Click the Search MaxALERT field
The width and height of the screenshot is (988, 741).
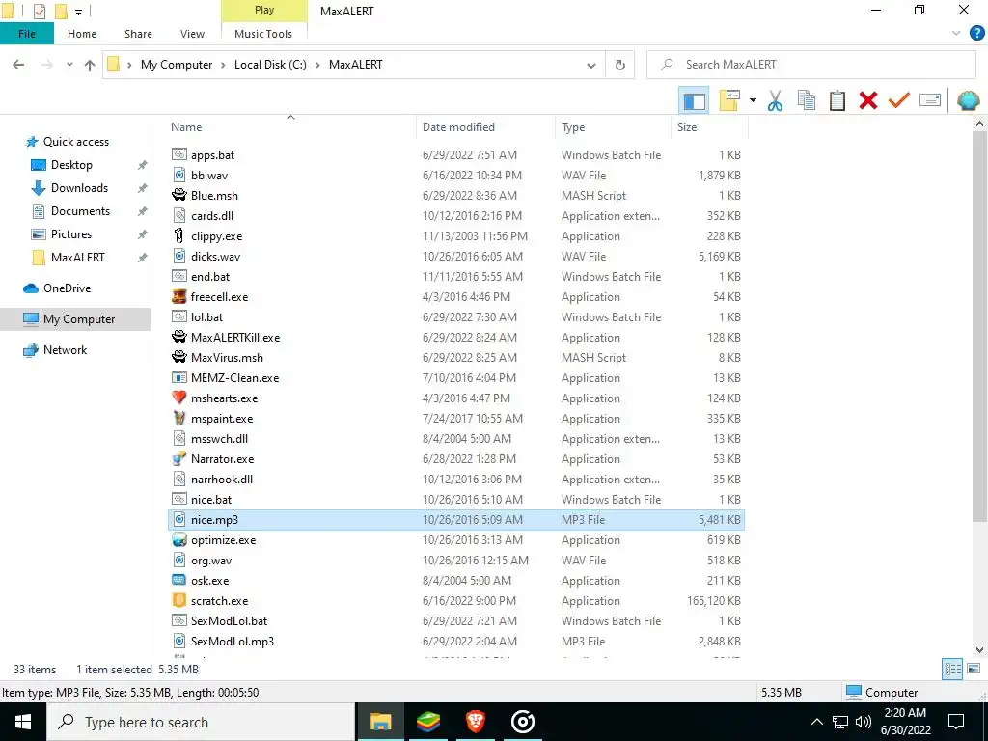tap(810, 65)
